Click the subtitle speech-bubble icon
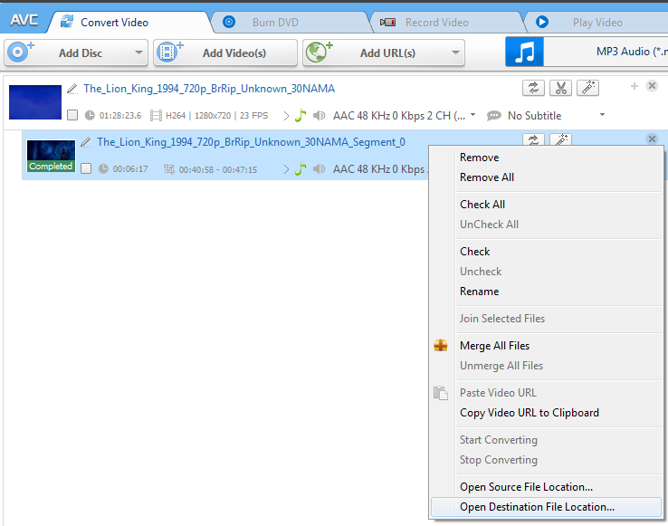The image size is (668, 526). (x=493, y=116)
